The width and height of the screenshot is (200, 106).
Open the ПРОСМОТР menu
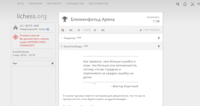tap(54, 4)
